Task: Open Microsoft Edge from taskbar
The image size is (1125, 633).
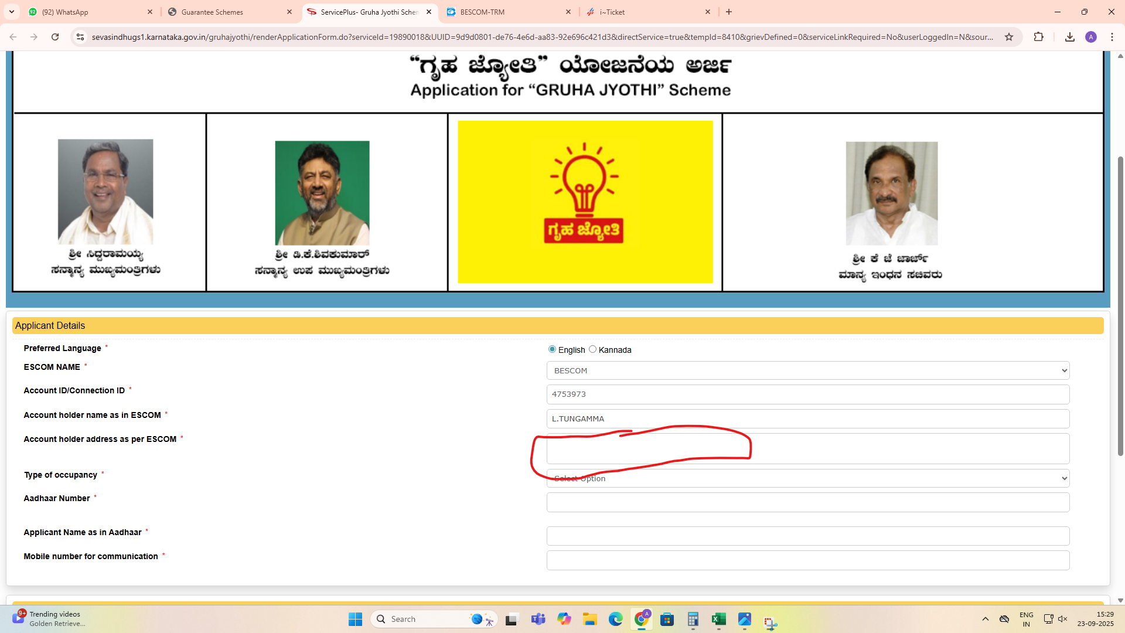Action: point(615,619)
